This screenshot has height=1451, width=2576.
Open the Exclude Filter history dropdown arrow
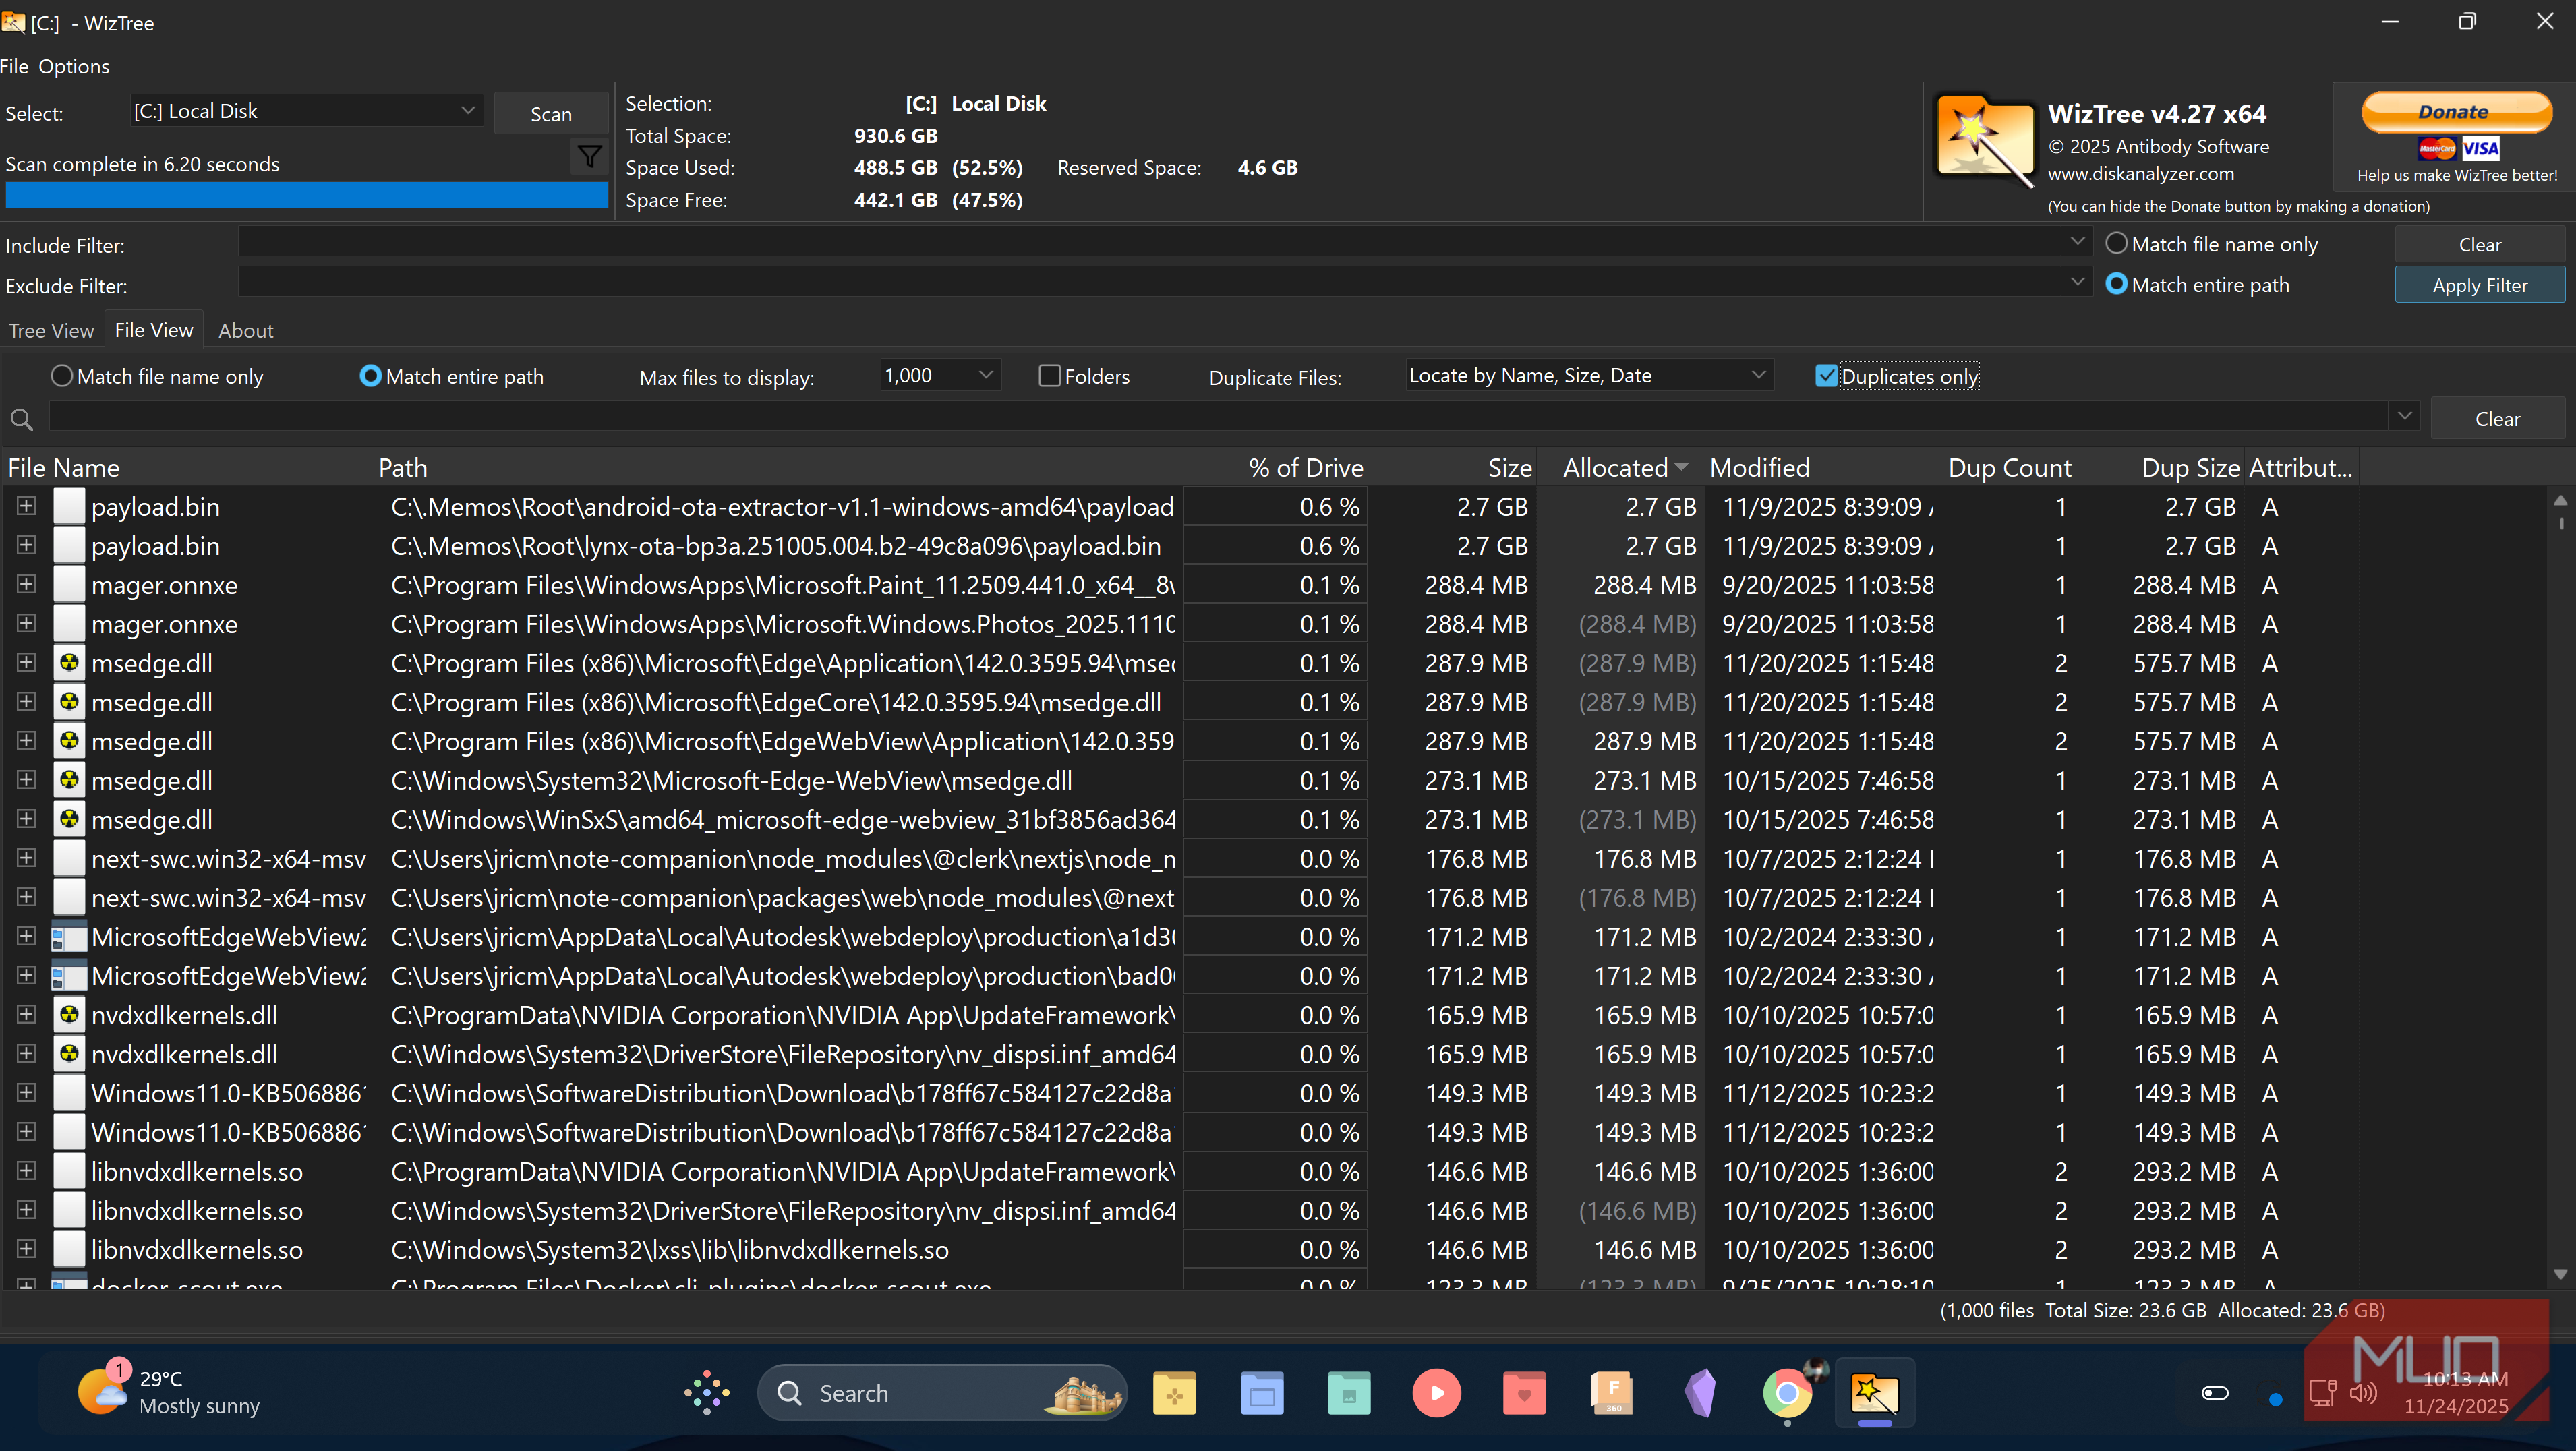point(2077,282)
